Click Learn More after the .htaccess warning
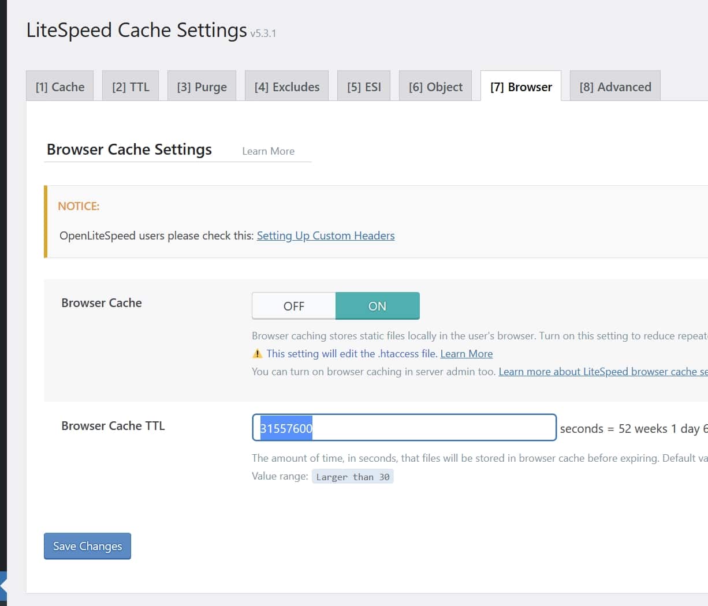 click(x=467, y=354)
